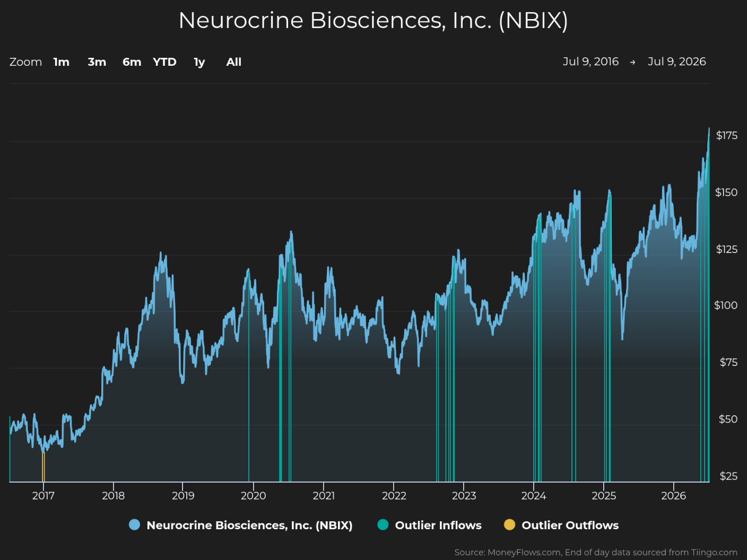Click the 2021 x-axis label
The height and width of the screenshot is (560, 747).
click(x=324, y=496)
